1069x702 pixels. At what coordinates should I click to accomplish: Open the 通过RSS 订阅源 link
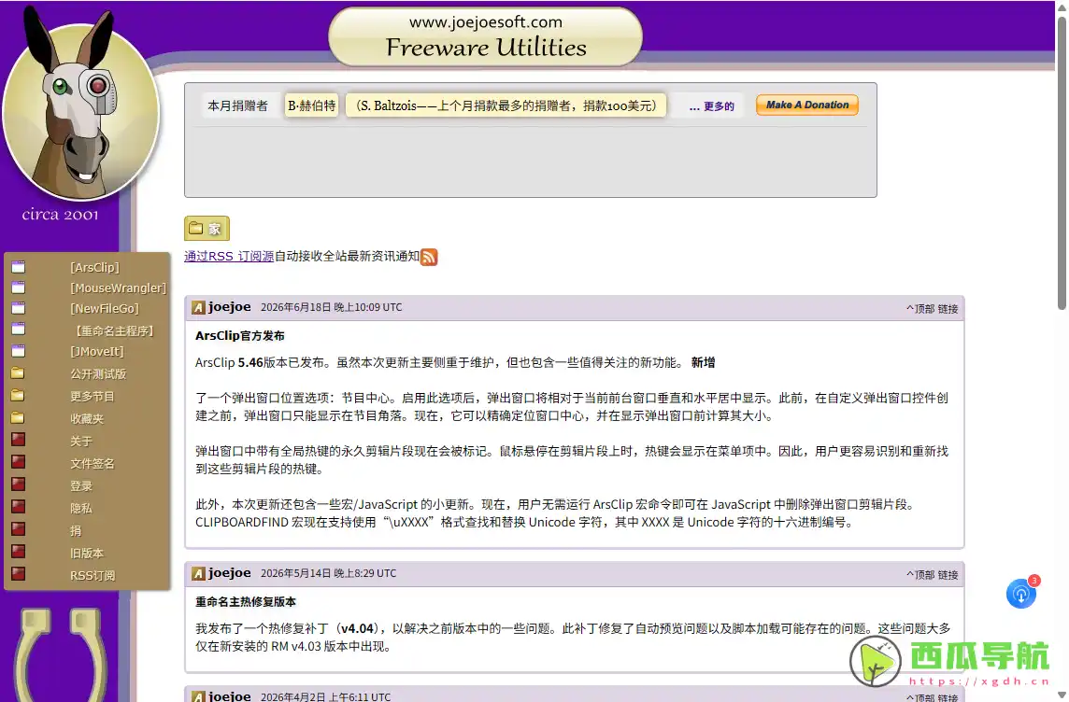pos(229,256)
